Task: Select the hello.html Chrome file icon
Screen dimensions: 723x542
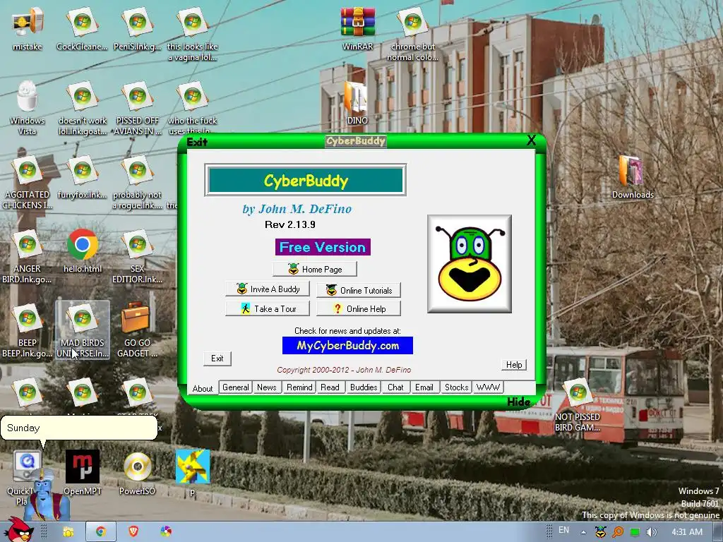Action: [83, 251]
